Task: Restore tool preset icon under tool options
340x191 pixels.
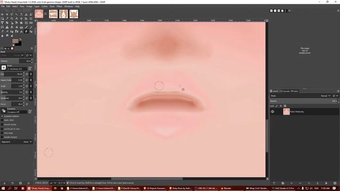Action: (x=12, y=183)
